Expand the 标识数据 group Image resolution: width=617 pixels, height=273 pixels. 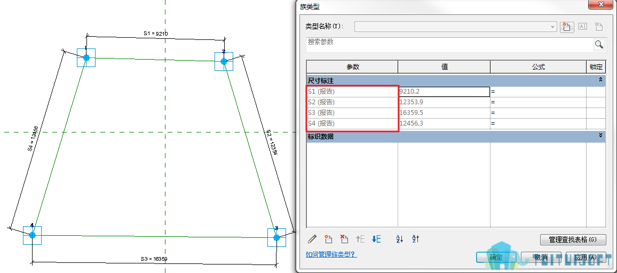point(600,135)
